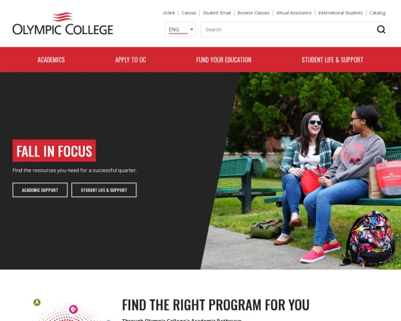This screenshot has height=321, width=401.
Task: Open the Catalog link
Action: tap(377, 13)
